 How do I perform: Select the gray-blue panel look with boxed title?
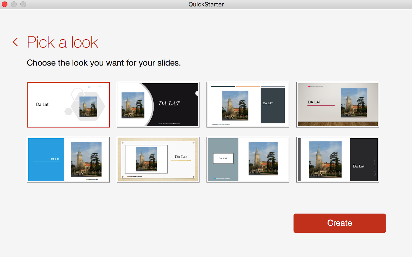click(248, 160)
